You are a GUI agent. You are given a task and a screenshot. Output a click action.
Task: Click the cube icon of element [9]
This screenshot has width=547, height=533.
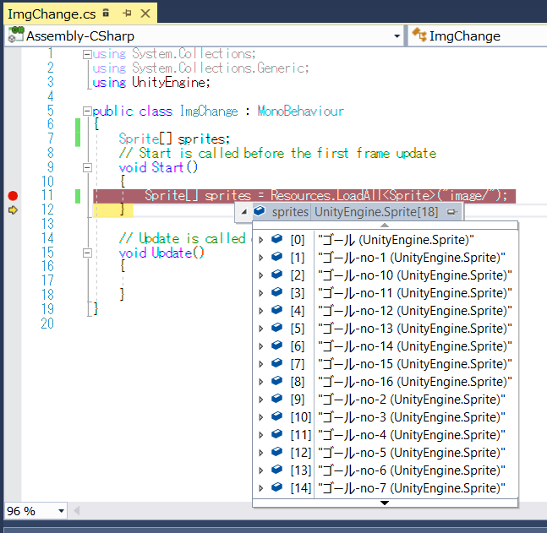pyautogui.click(x=277, y=398)
